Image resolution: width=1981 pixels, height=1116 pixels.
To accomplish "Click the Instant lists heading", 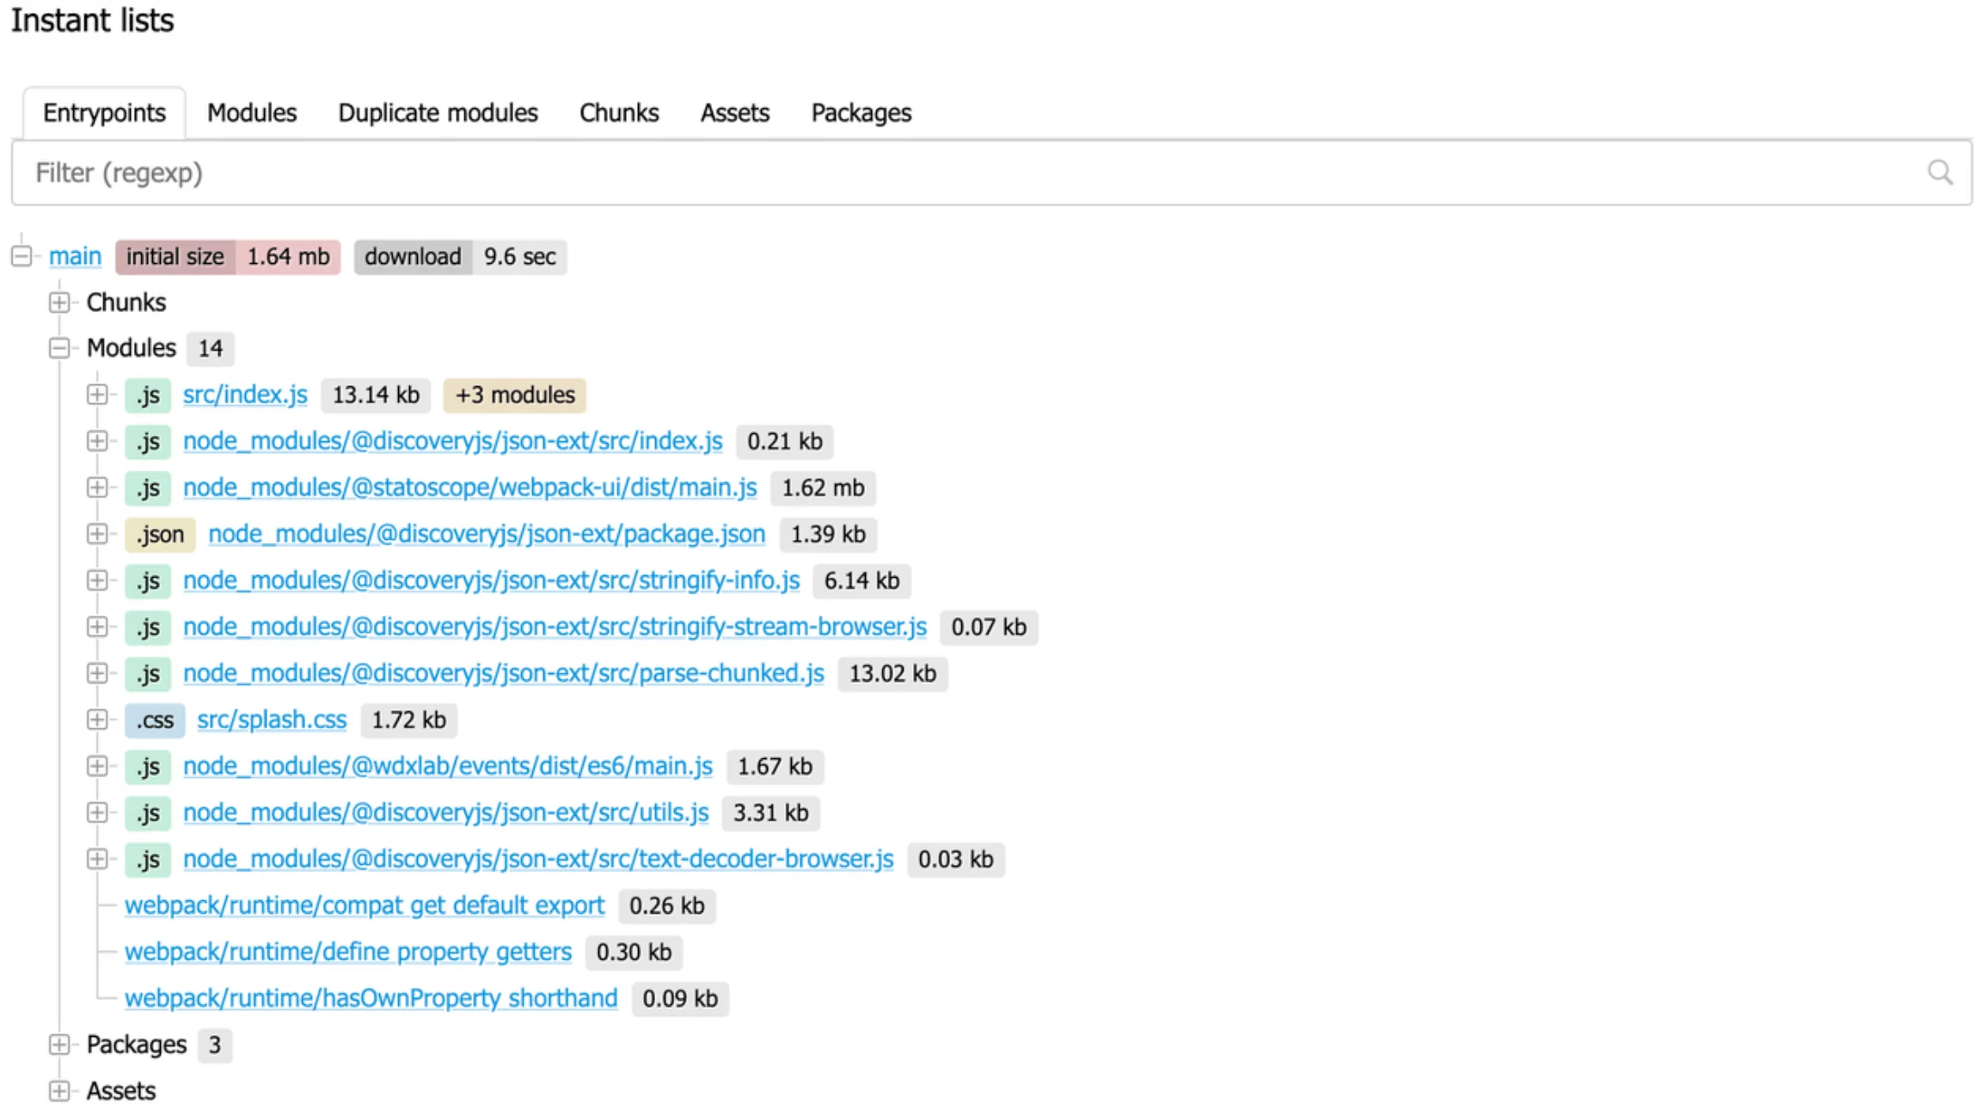I will [93, 20].
